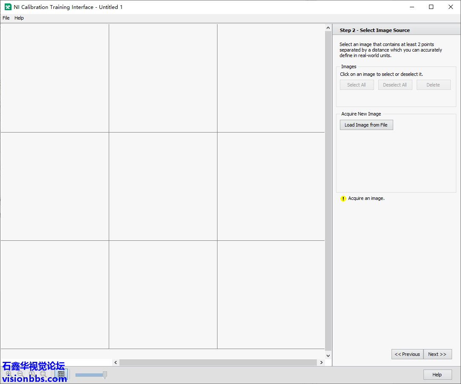
Task: Click the zoom to fit magnifier icon
Action: tap(43, 374)
